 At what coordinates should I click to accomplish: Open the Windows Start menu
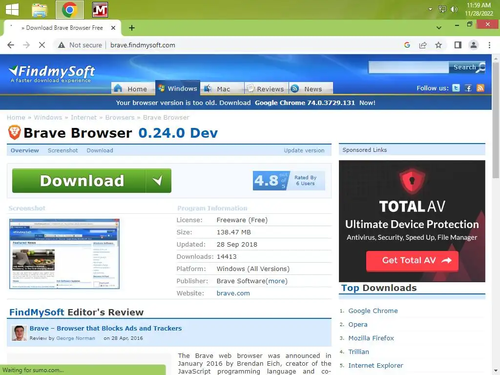coord(12,9)
